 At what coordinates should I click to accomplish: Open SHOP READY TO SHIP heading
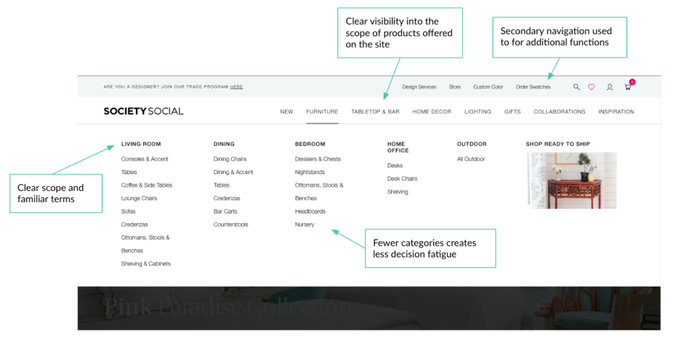558,143
